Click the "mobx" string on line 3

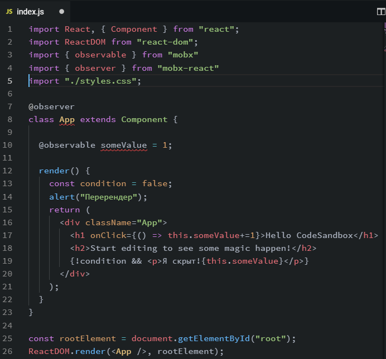pyautogui.click(x=183, y=55)
